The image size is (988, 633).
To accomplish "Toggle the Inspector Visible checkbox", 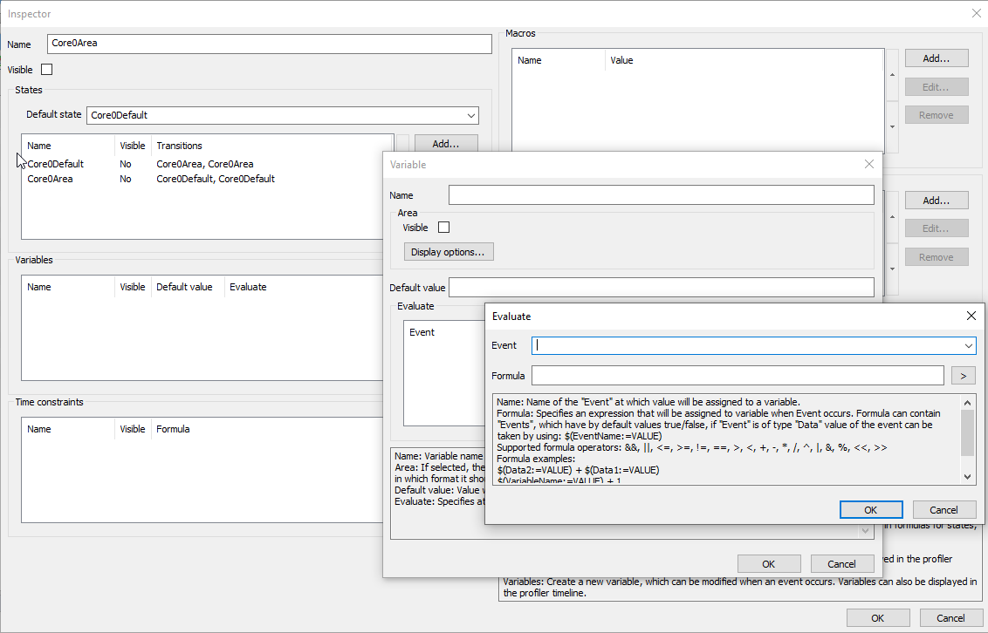I will pos(47,70).
